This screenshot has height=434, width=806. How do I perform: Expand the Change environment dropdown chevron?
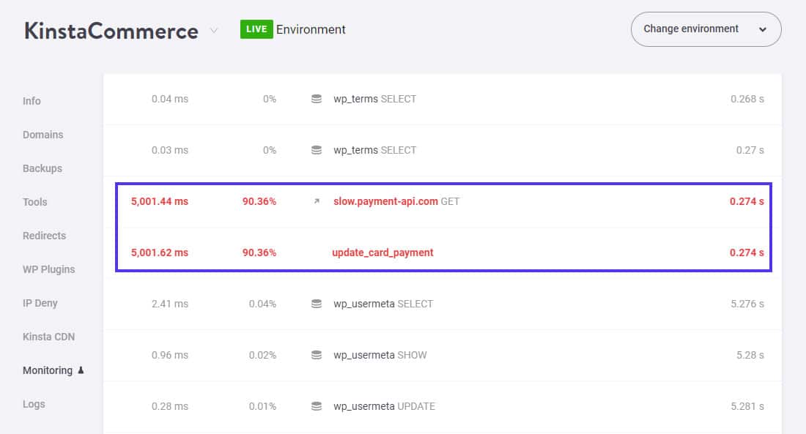[x=762, y=29]
